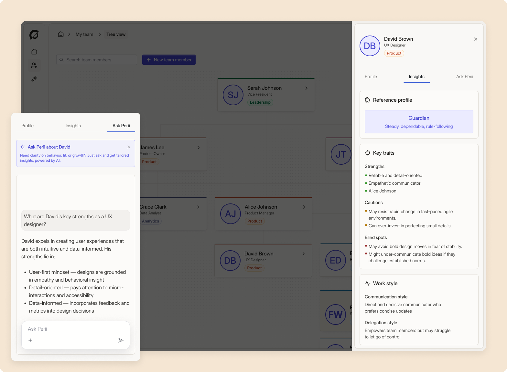Click the Blind spots heading

376,237
